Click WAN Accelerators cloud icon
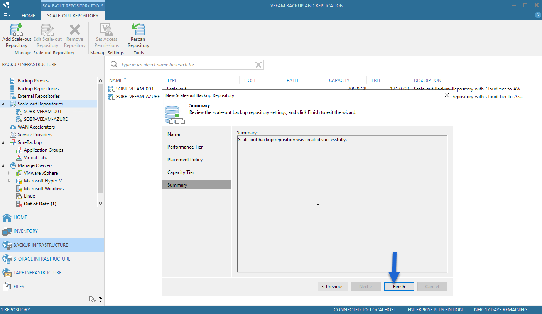The width and height of the screenshot is (542, 314). pos(13,127)
